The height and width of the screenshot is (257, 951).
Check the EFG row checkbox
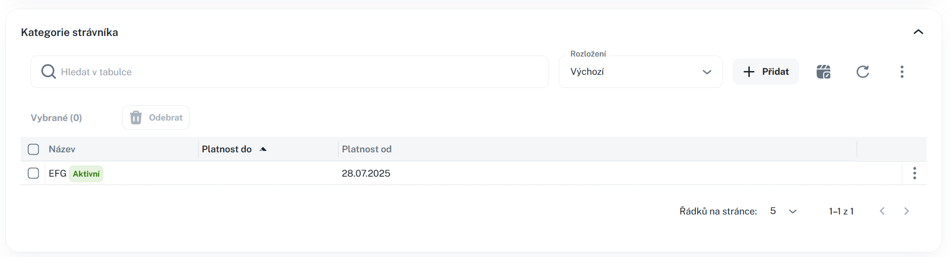(x=33, y=173)
